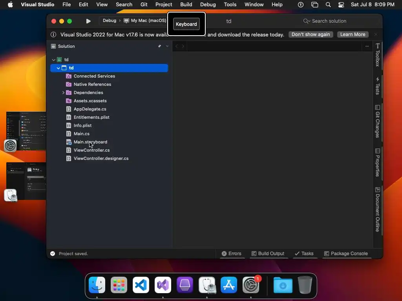Open the Document Outline side pad
This screenshot has height=301, width=402.
point(377,210)
